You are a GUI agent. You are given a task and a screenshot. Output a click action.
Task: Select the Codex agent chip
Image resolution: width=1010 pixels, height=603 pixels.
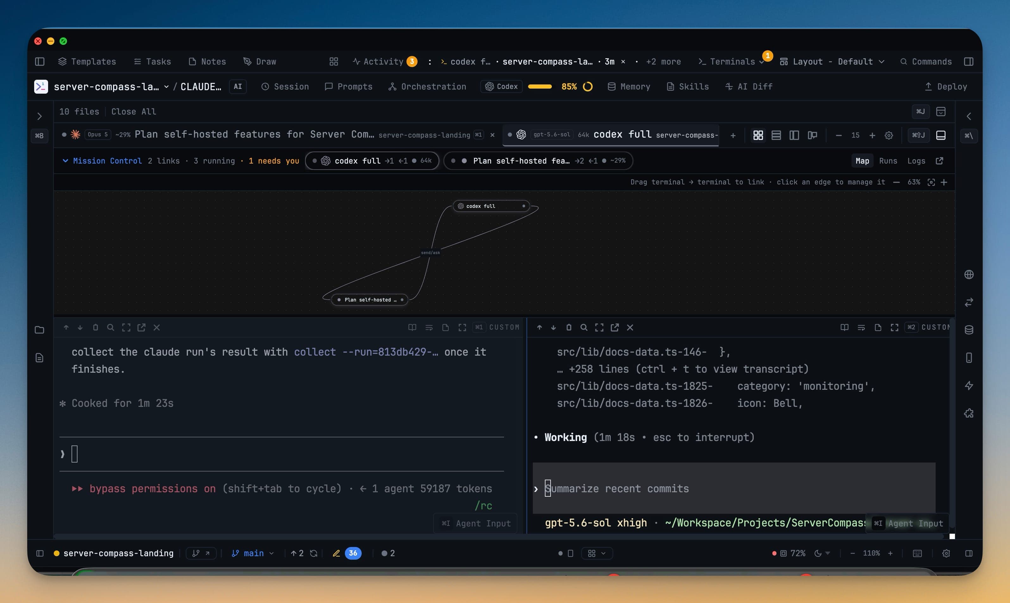click(x=501, y=87)
